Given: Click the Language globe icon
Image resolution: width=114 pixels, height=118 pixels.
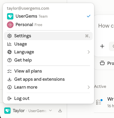Looking at the screenshot, I should (x=9, y=52).
